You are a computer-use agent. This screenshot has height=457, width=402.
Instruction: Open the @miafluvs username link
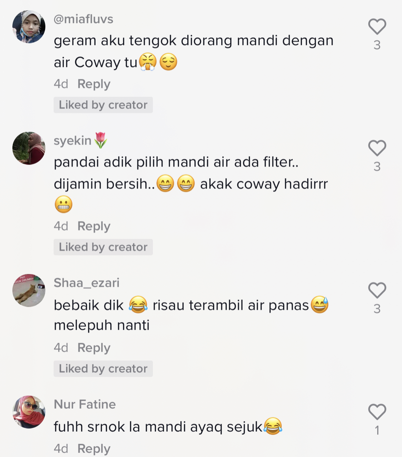pos(83,19)
